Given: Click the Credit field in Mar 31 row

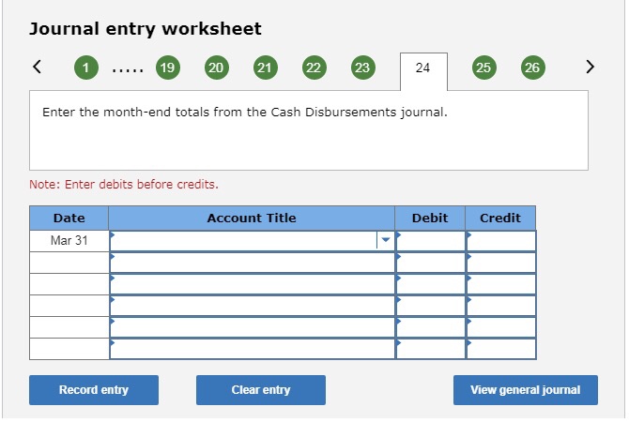Looking at the screenshot, I should (501, 240).
